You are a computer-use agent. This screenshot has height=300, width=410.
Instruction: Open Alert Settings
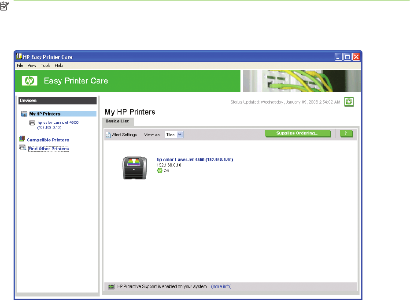[x=125, y=135]
